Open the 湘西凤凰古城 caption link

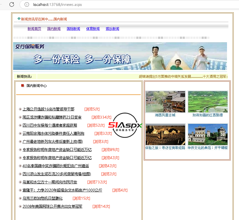tap(165, 115)
